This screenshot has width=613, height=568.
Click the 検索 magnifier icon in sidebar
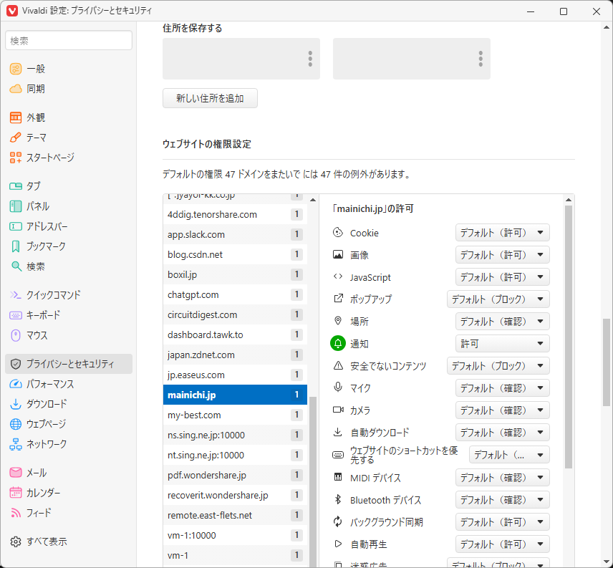[x=16, y=266]
